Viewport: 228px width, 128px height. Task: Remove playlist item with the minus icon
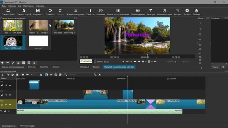7,63
